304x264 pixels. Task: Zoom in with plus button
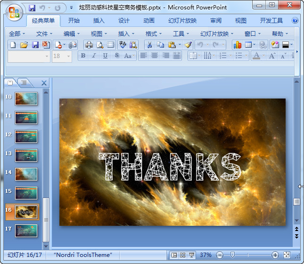tap(275, 255)
